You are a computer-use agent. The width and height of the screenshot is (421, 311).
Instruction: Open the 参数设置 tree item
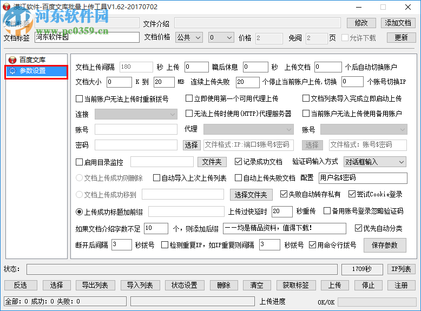point(36,71)
